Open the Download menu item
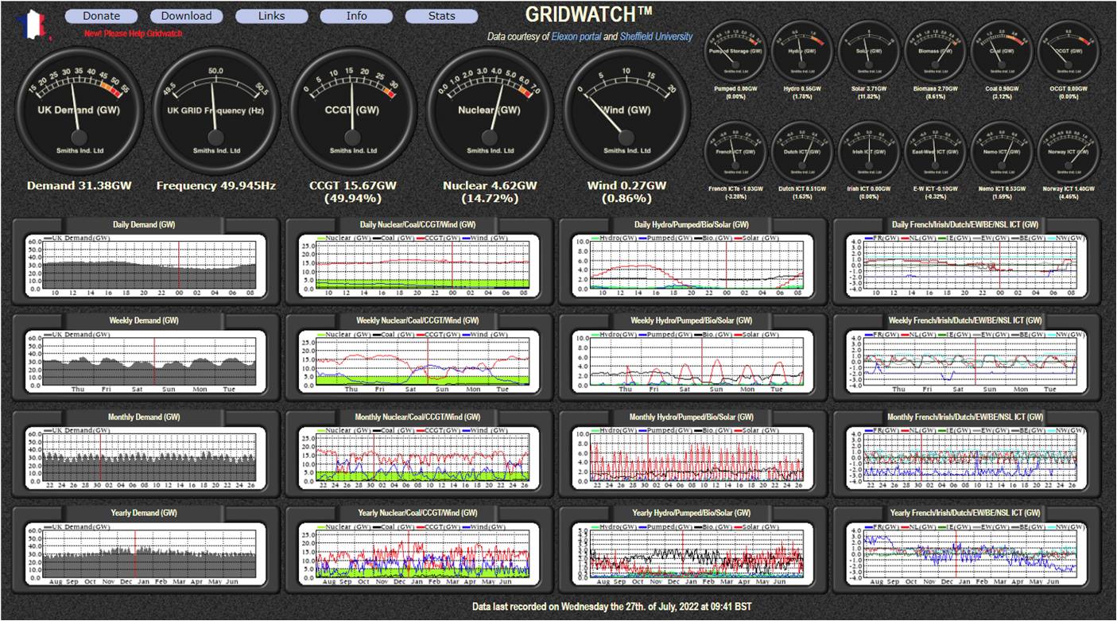This screenshot has height=621, width=1117. pos(186,16)
